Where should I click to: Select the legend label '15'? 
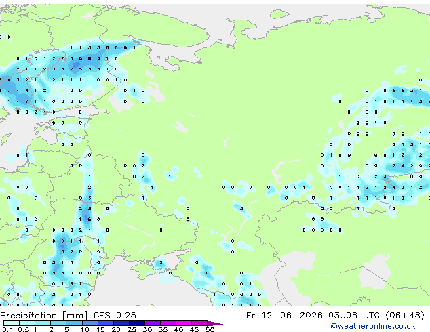click(100, 329)
